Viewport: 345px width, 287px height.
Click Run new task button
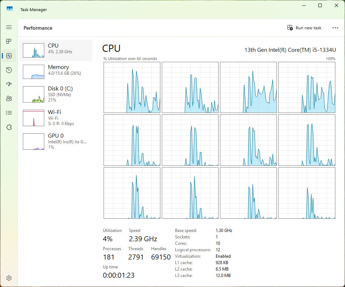click(x=304, y=28)
